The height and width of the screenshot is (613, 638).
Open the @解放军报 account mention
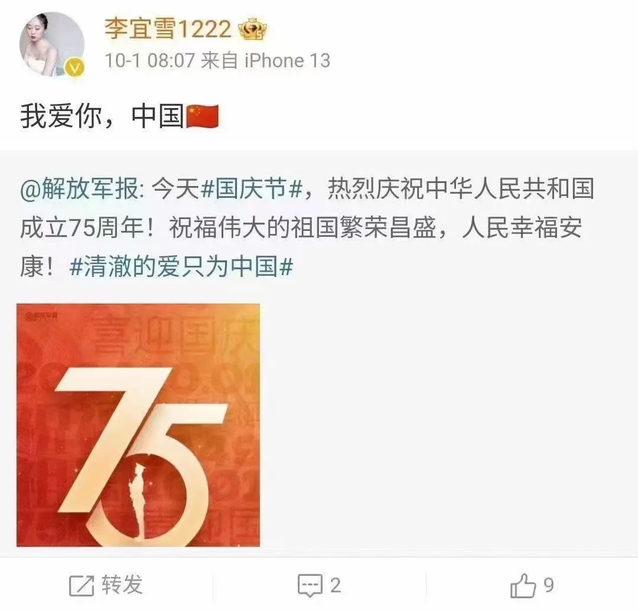click(x=82, y=189)
